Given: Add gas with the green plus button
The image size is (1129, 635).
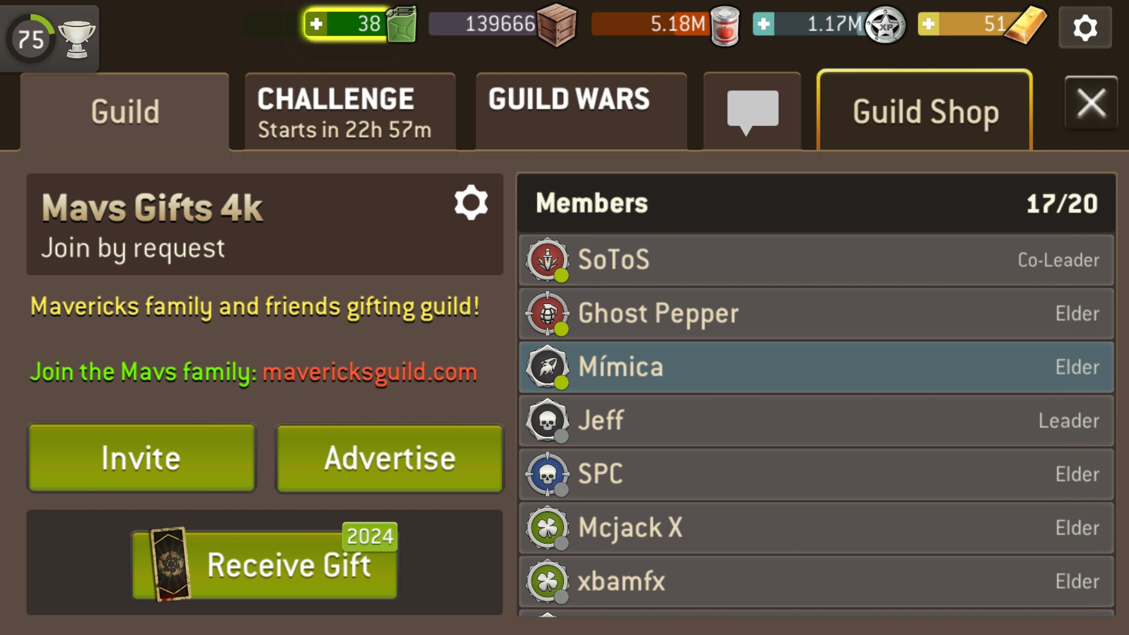Looking at the screenshot, I should (316, 24).
